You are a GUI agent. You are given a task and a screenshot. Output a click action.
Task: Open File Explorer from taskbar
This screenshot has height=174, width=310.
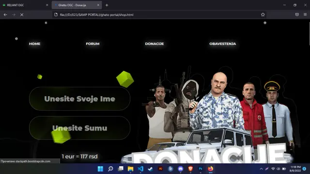coord(130,169)
